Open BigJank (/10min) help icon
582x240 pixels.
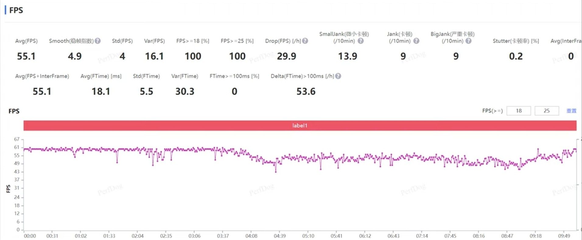point(468,41)
